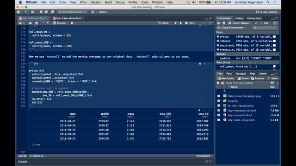Open the More dropdown in Files pane
Viewport: 296px width, 166px height.
point(273,78)
